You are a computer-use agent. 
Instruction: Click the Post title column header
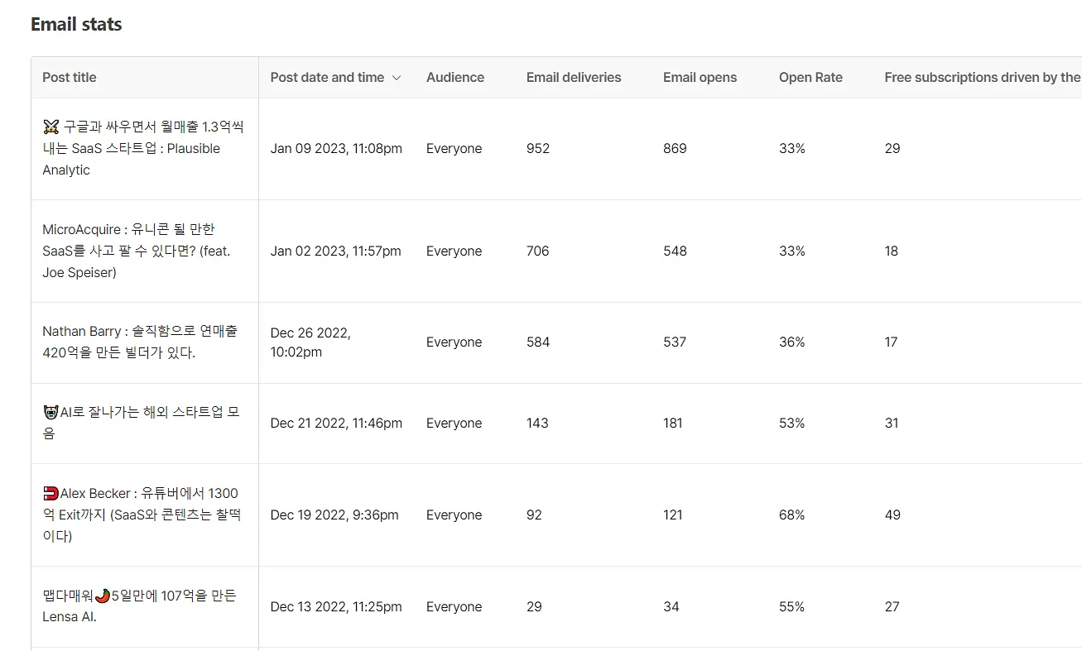coord(70,77)
